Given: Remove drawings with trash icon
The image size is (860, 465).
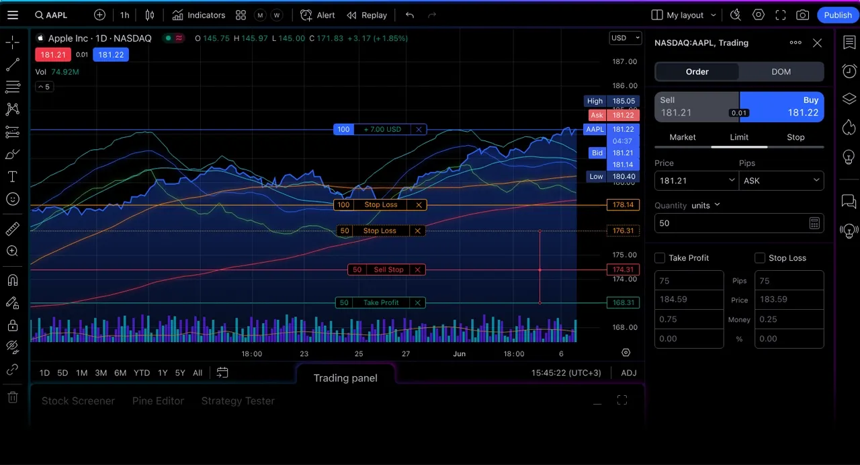Looking at the screenshot, I should tap(12, 397).
